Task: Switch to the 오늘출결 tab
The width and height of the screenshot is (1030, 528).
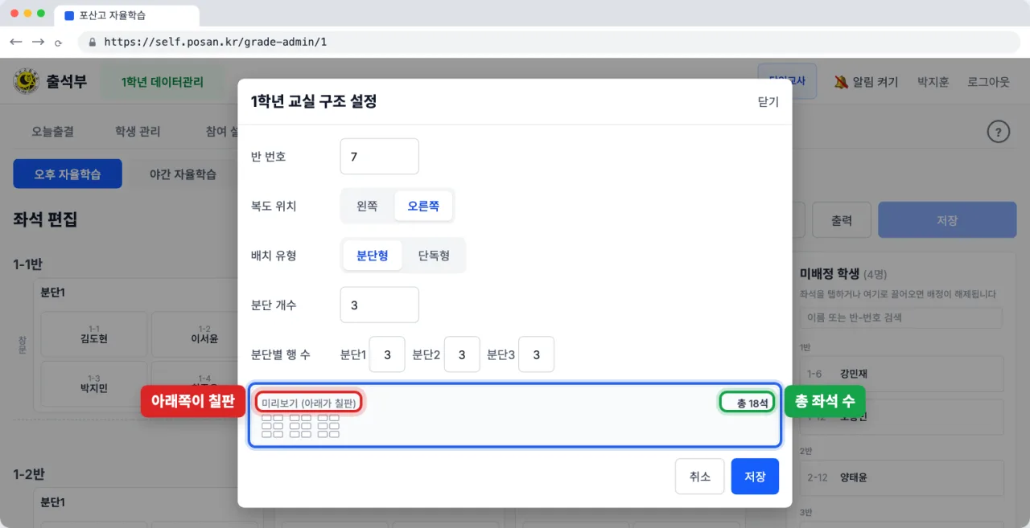Action: point(53,131)
